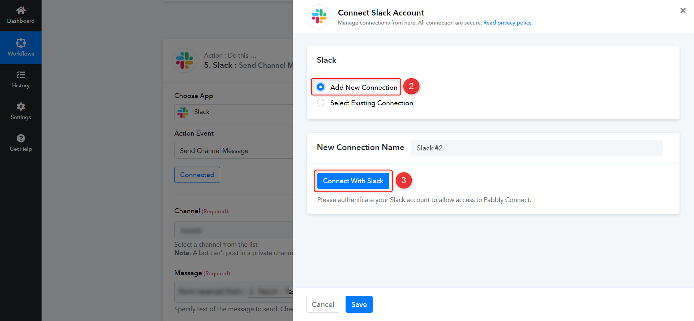Close the Connect Slack Account panel
This screenshot has width=694, height=321.
pos(683,10)
